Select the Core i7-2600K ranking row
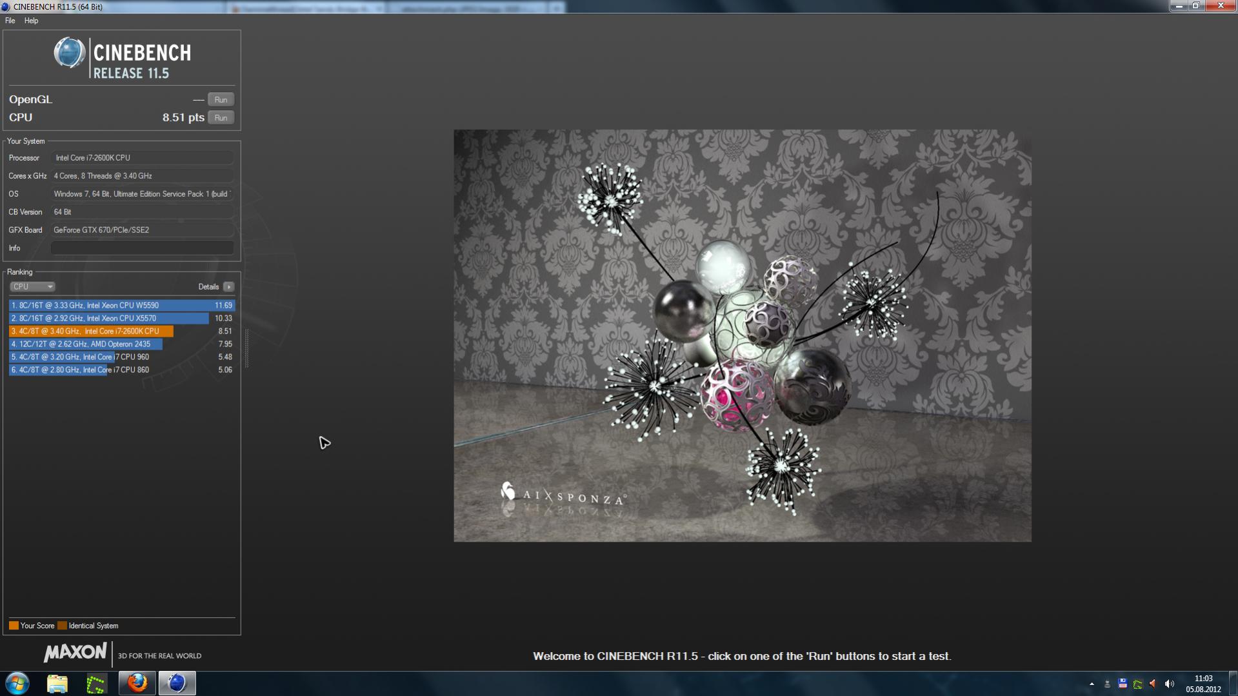The image size is (1238, 696). (x=122, y=331)
